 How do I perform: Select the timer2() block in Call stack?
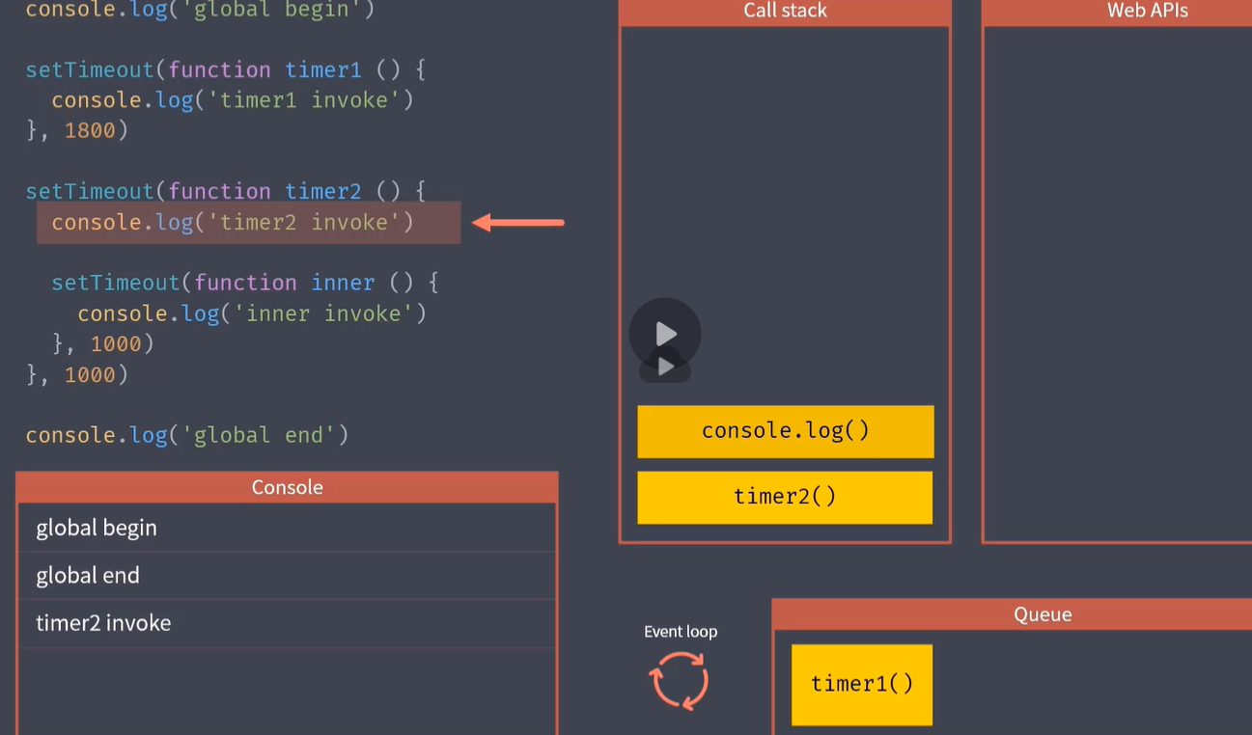(x=785, y=498)
